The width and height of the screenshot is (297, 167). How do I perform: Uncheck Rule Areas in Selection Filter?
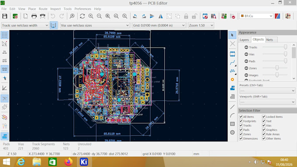pyautogui.click(x=264, y=134)
